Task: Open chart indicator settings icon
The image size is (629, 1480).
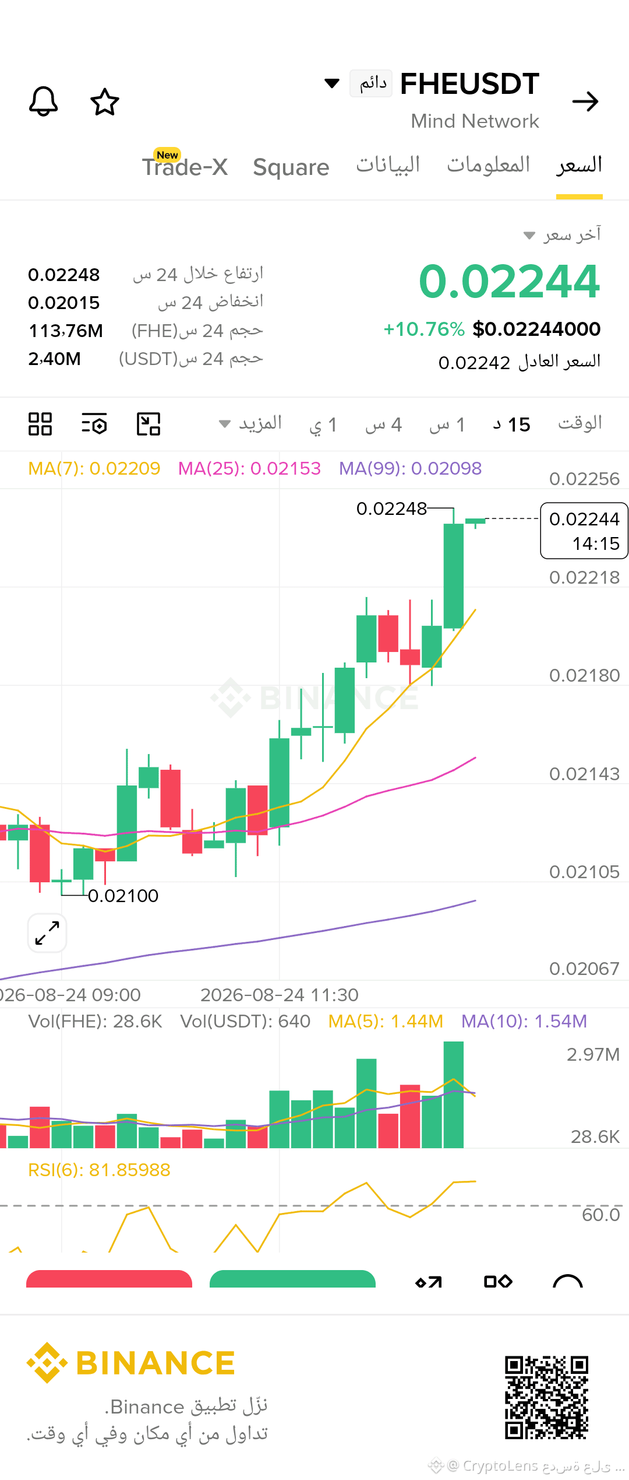Action: coord(94,424)
